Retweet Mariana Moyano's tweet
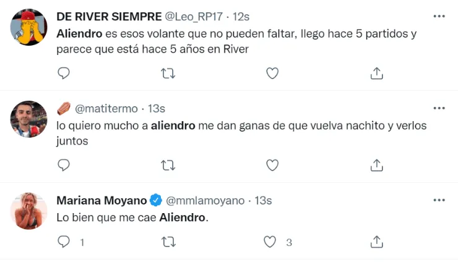The height and width of the screenshot is (265, 458). [x=167, y=242]
